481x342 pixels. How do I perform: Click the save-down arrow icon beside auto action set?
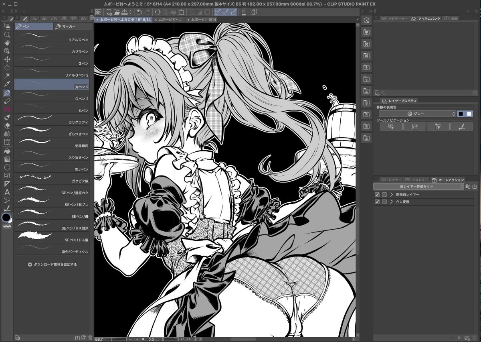(474, 186)
